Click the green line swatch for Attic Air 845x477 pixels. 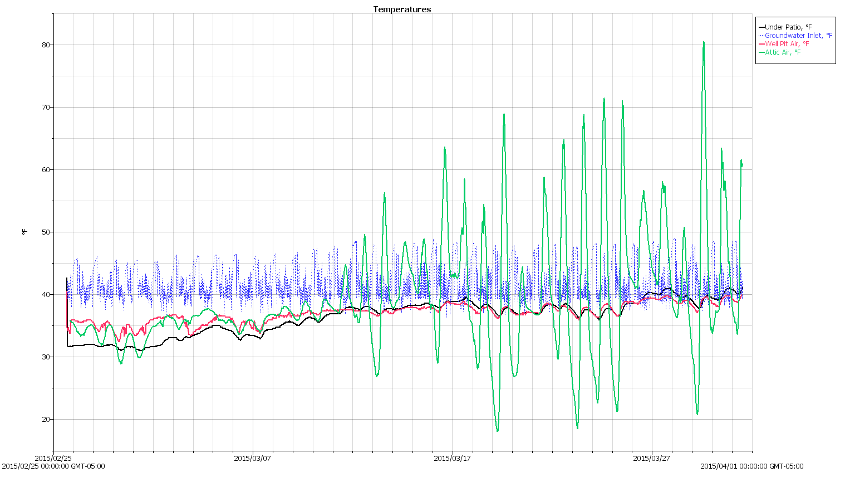coord(761,52)
